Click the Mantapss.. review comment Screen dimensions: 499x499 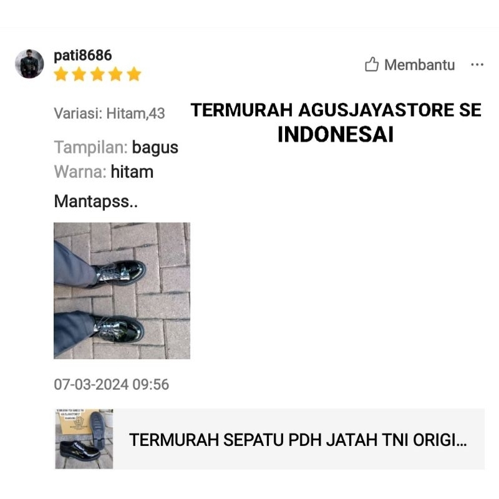96,201
